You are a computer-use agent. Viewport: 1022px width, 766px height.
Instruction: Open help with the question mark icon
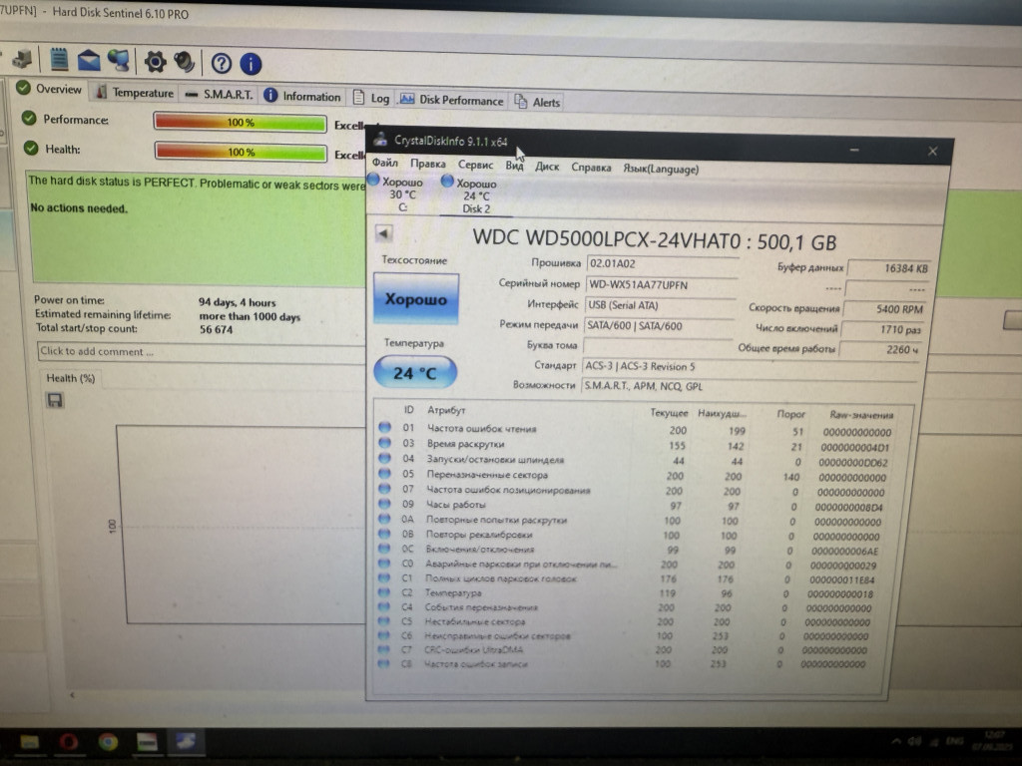click(222, 63)
